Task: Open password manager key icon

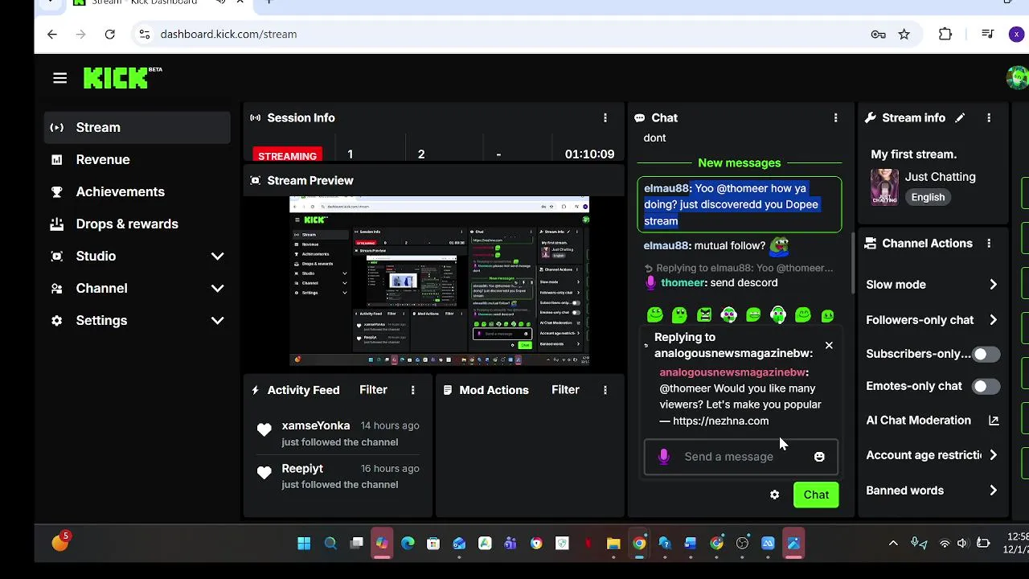Action: (x=879, y=34)
